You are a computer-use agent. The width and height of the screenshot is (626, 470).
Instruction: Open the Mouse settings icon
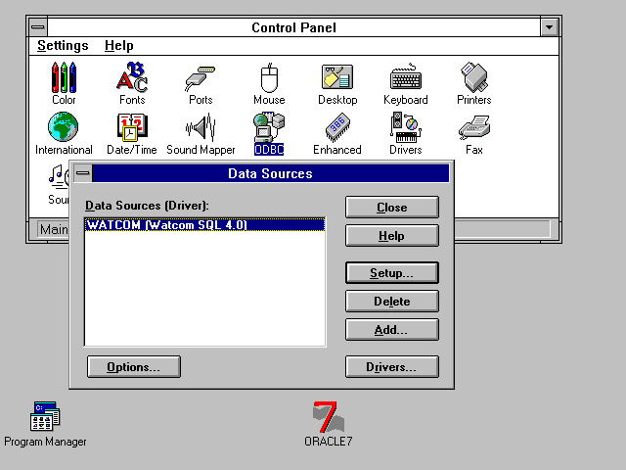[x=269, y=77]
